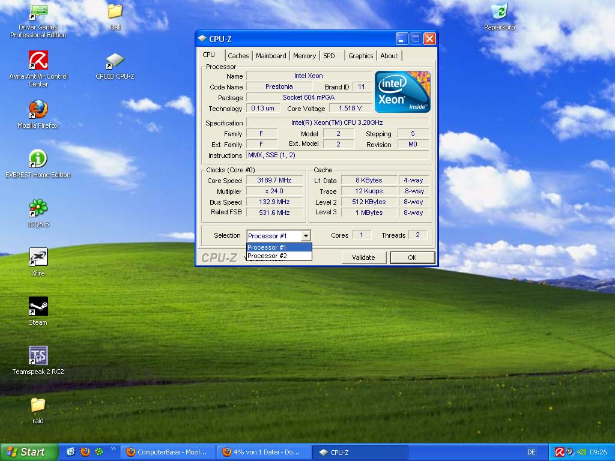
Task: Switch to the Mainboard tab
Action: tap(271, 56)
